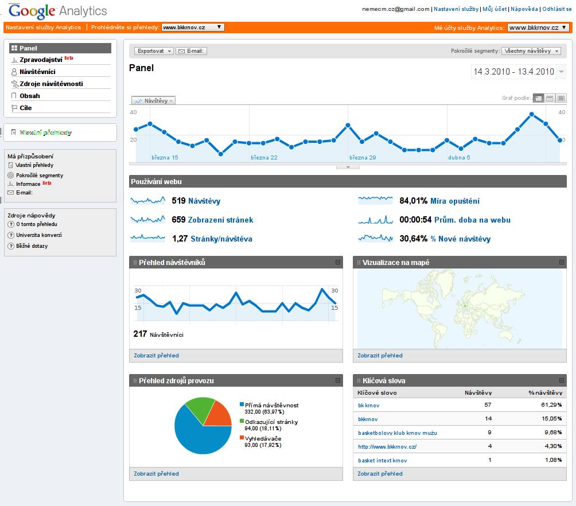Click keyword 'bk krnov' link
Image resolution: width=576 pixels, height=506 pixels.
[369, 405]
